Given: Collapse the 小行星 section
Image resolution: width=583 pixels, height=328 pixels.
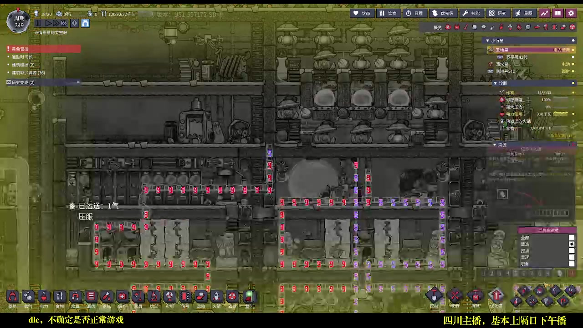Looking at the screenshot, I should tap(487, 41).
